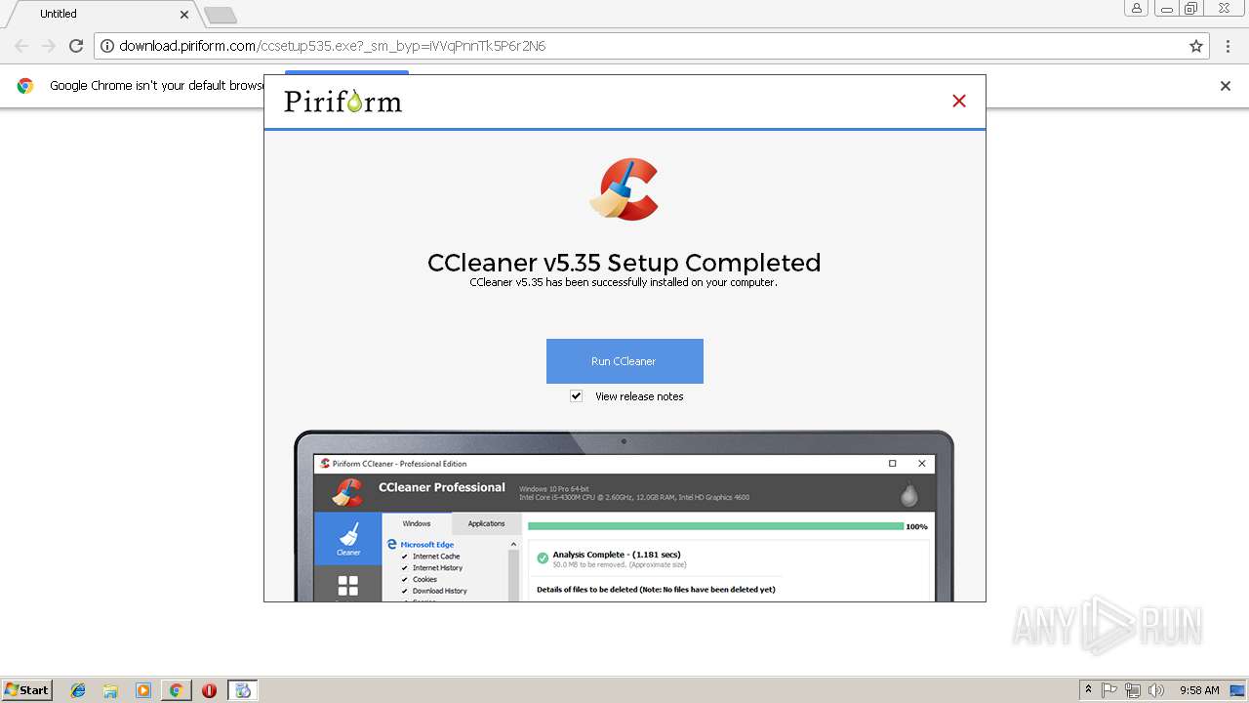The image size is (1249, 703).
Task: Click the Chrome taskbar icon
Action: click(176, 690)
